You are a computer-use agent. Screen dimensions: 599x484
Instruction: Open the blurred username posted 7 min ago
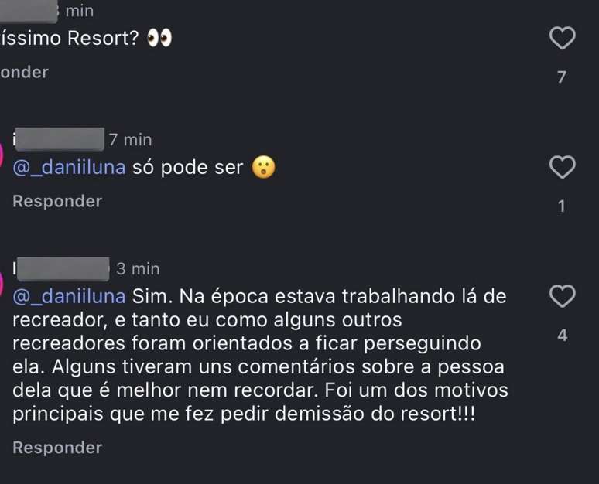(x=59, y=139)
